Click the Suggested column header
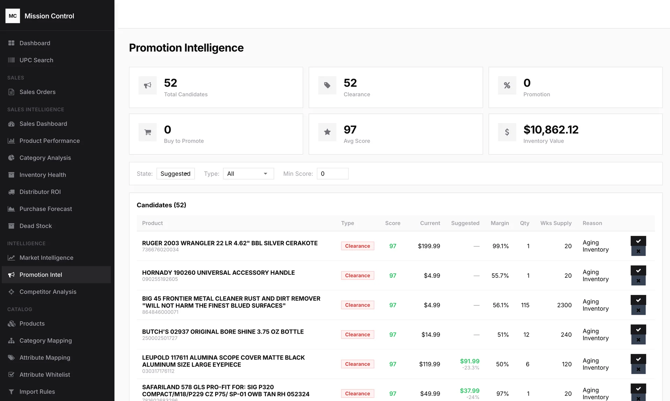 (465, 223)
